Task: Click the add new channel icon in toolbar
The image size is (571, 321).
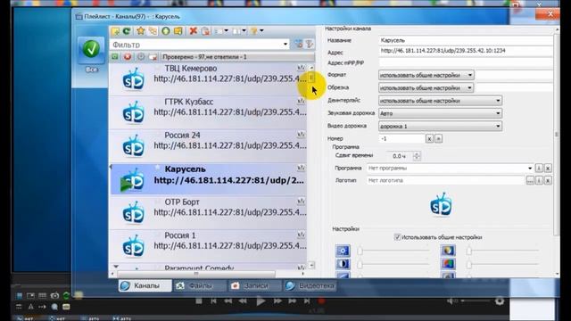Action: (115, 31)
